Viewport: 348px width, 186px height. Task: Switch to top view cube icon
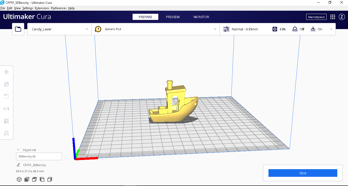pyautogui.click(x=34, y=179)
